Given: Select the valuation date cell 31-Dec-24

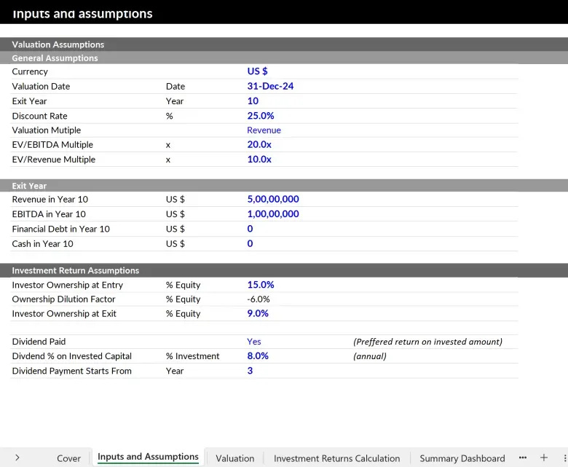Looking at the screenshot, I should (270, 86).
